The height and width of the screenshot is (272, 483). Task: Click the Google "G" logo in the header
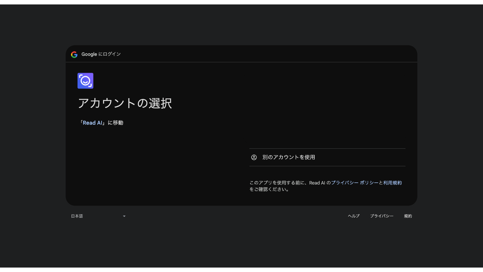point(74,54)
